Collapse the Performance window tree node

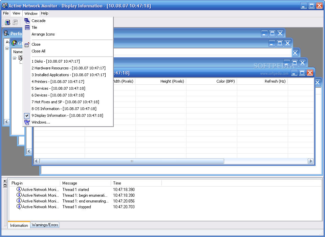click(x=7, y=48)
